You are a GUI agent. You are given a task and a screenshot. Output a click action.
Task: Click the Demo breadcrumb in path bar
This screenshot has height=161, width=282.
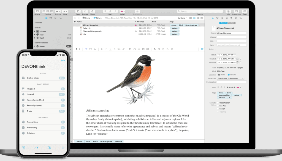pos(86,18)
